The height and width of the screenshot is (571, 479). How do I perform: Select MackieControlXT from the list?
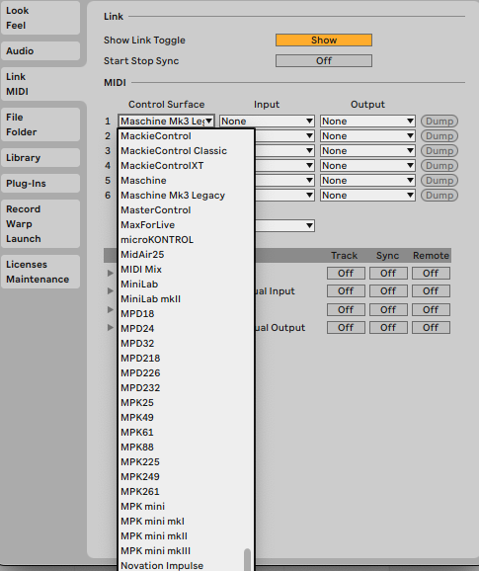pyautogui.click(x=186, y=166)
